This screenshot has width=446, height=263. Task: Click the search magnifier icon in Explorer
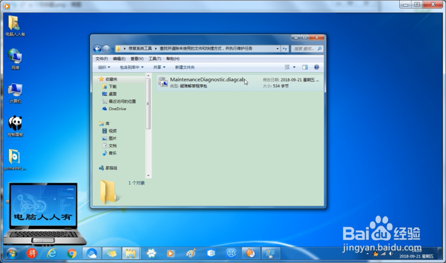(x=320, y=49)
